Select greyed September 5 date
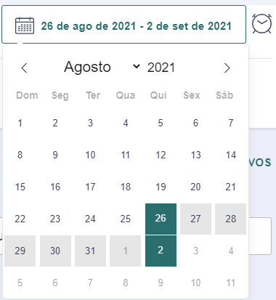This screenshot has width=276, height=300. click(20, 283)
